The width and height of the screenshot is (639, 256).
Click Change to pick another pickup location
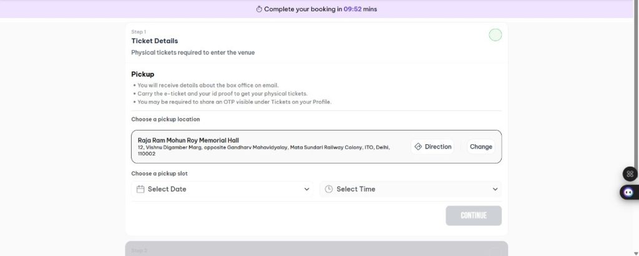(x=480, y=147)
